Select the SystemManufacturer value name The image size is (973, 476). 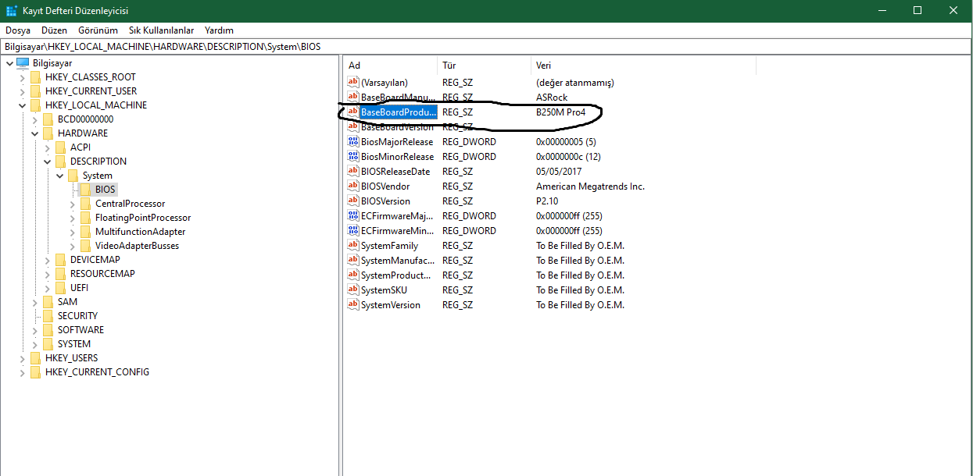point(398,261)
